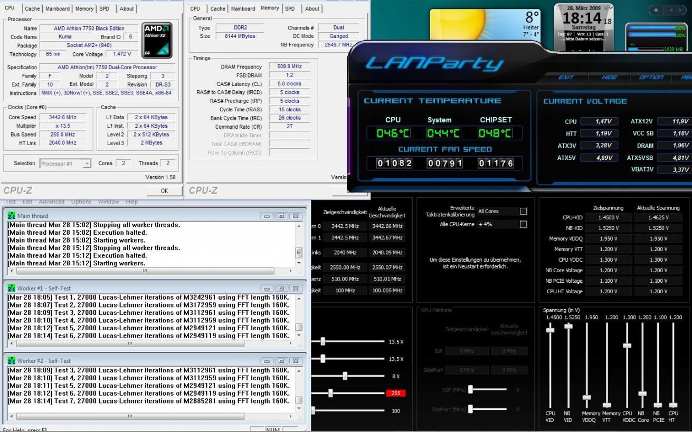Screen dimensions: 692x432
Task: Click the CPU VDDC voltage slider handle
Action: click(627, 345)
